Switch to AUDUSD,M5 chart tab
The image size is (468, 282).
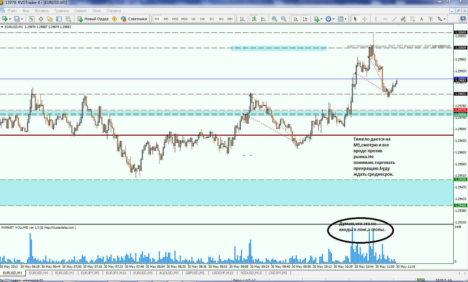point(169,273)
